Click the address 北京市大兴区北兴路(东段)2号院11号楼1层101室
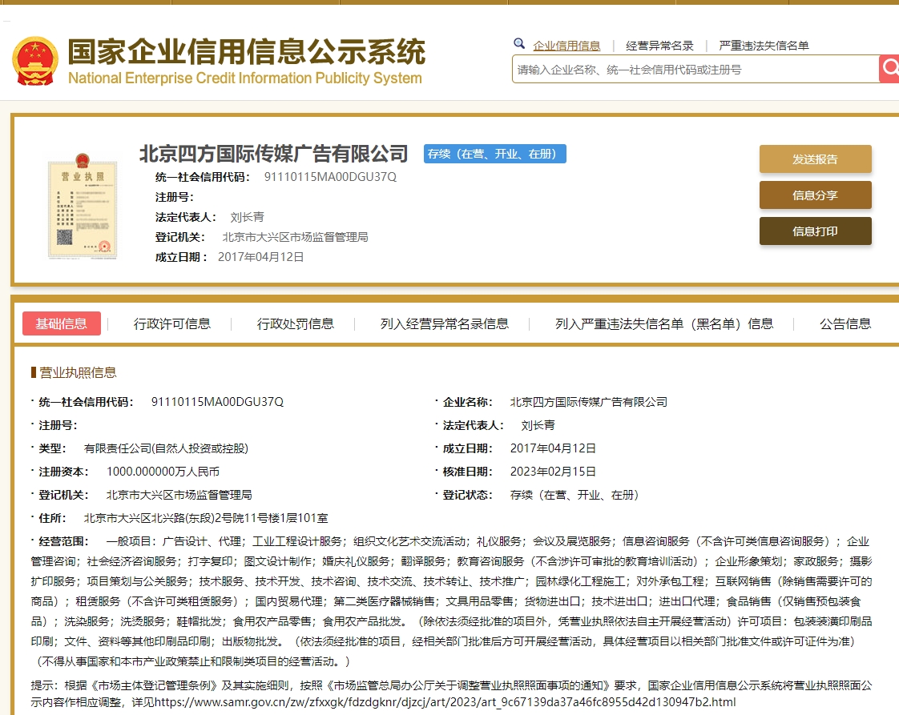 (x=206, y=518)
